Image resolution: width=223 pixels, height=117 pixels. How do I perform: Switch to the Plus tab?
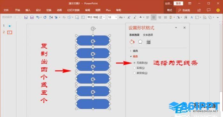tap(108, 10)
